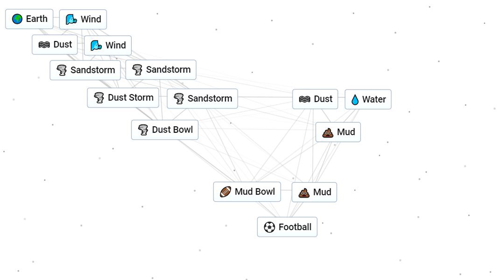Click the Dust Storm element card

pos(123,97)
